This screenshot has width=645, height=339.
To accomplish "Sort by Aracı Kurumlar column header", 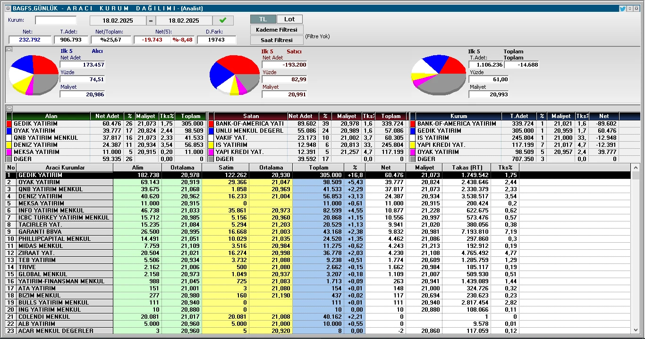I will pyautogui.click(x=65, y=168).
